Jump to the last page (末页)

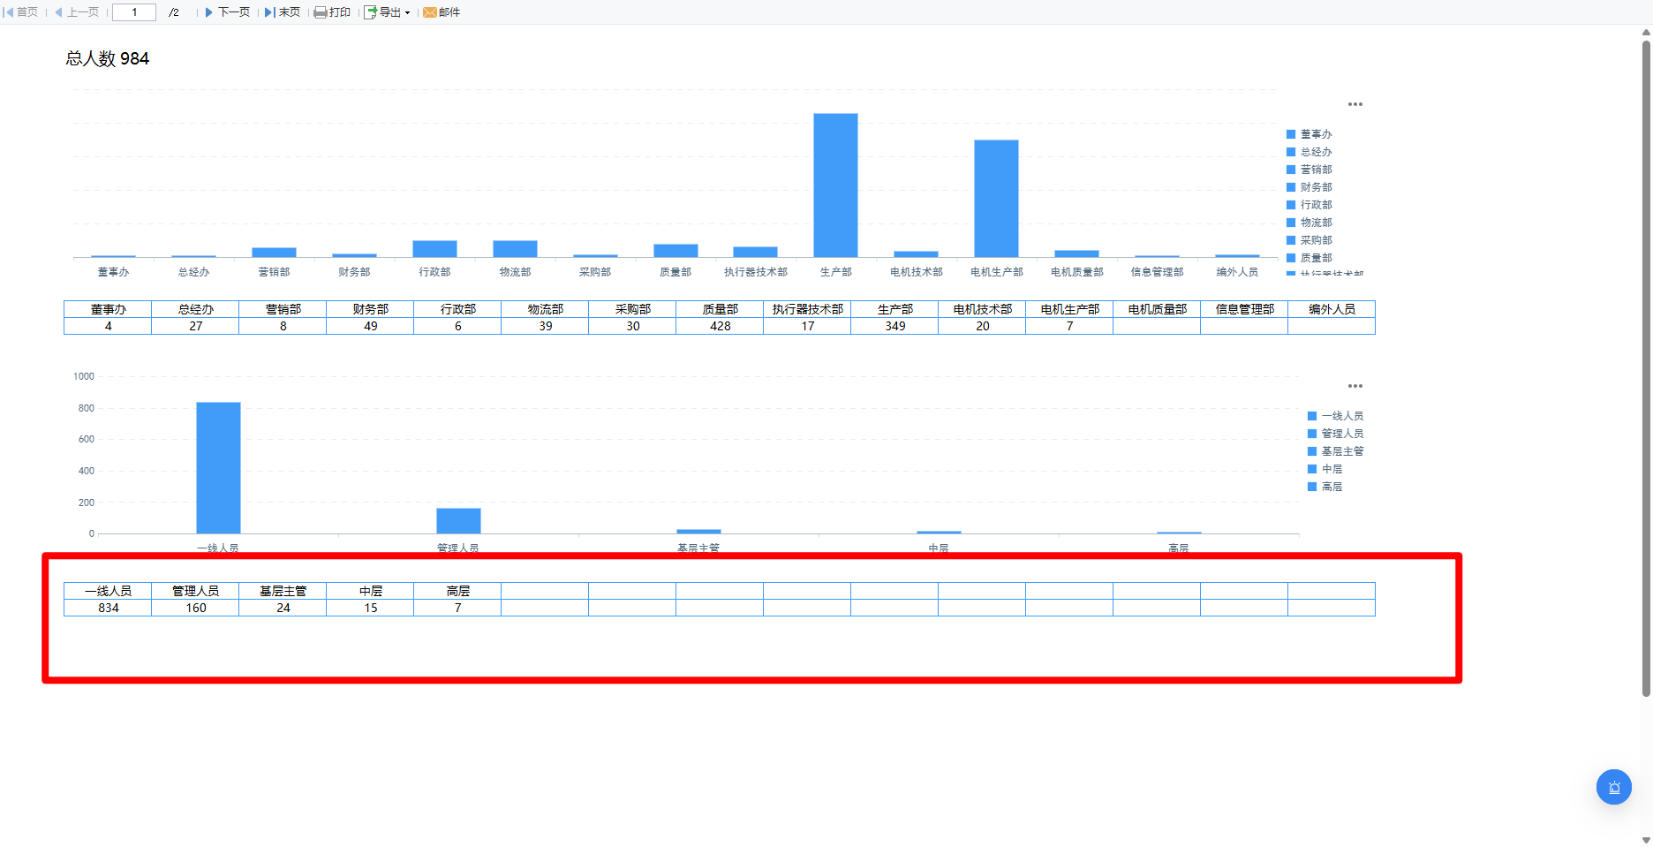[x=283, y=12]
